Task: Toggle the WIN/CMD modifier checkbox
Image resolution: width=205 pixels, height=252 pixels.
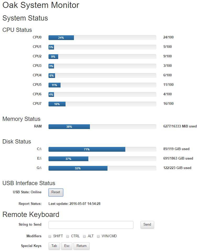Action: click(98, 236)
